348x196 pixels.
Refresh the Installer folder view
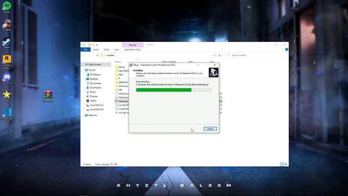220,56
